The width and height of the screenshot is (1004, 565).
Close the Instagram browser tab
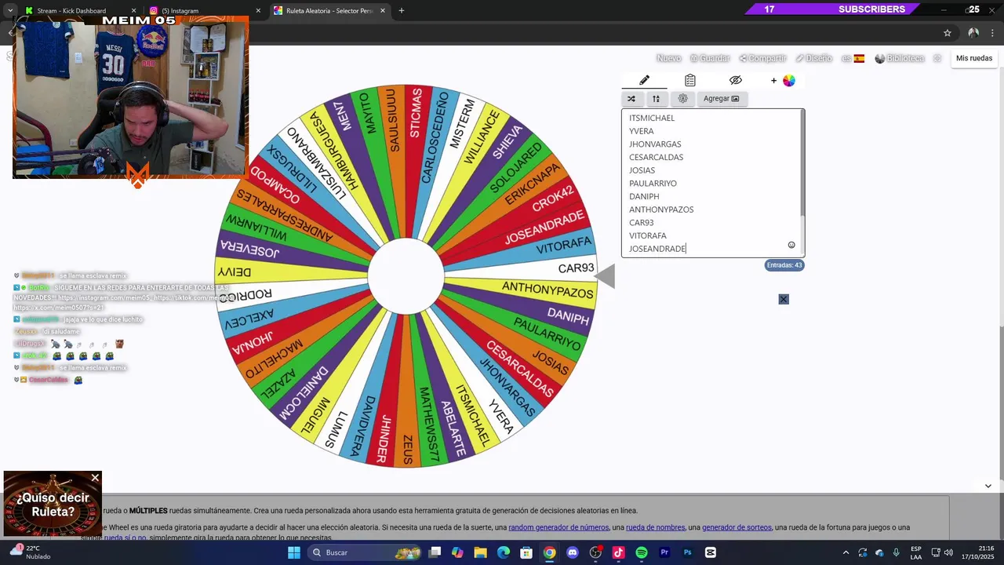tap(258, 11)
